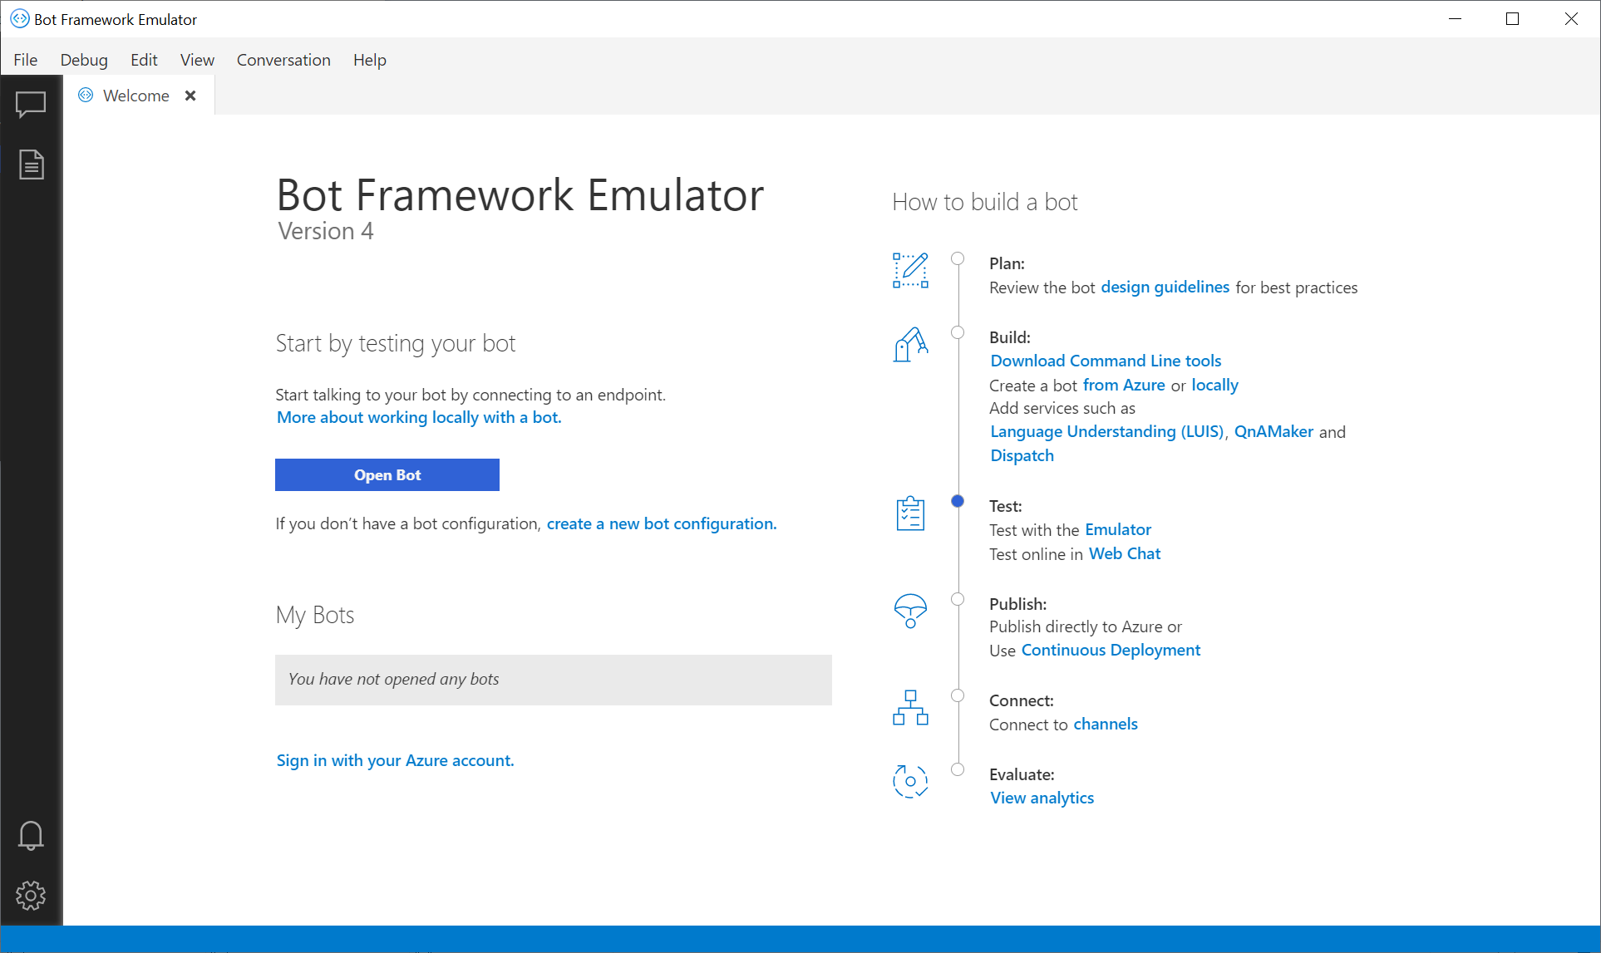
Task: Click the Emulator link in Test section
Action: (x=1118, y=530)
